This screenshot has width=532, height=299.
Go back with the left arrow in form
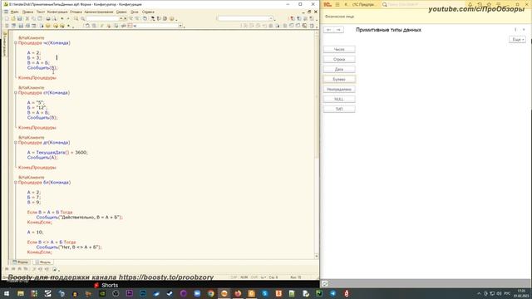[328, 30]
